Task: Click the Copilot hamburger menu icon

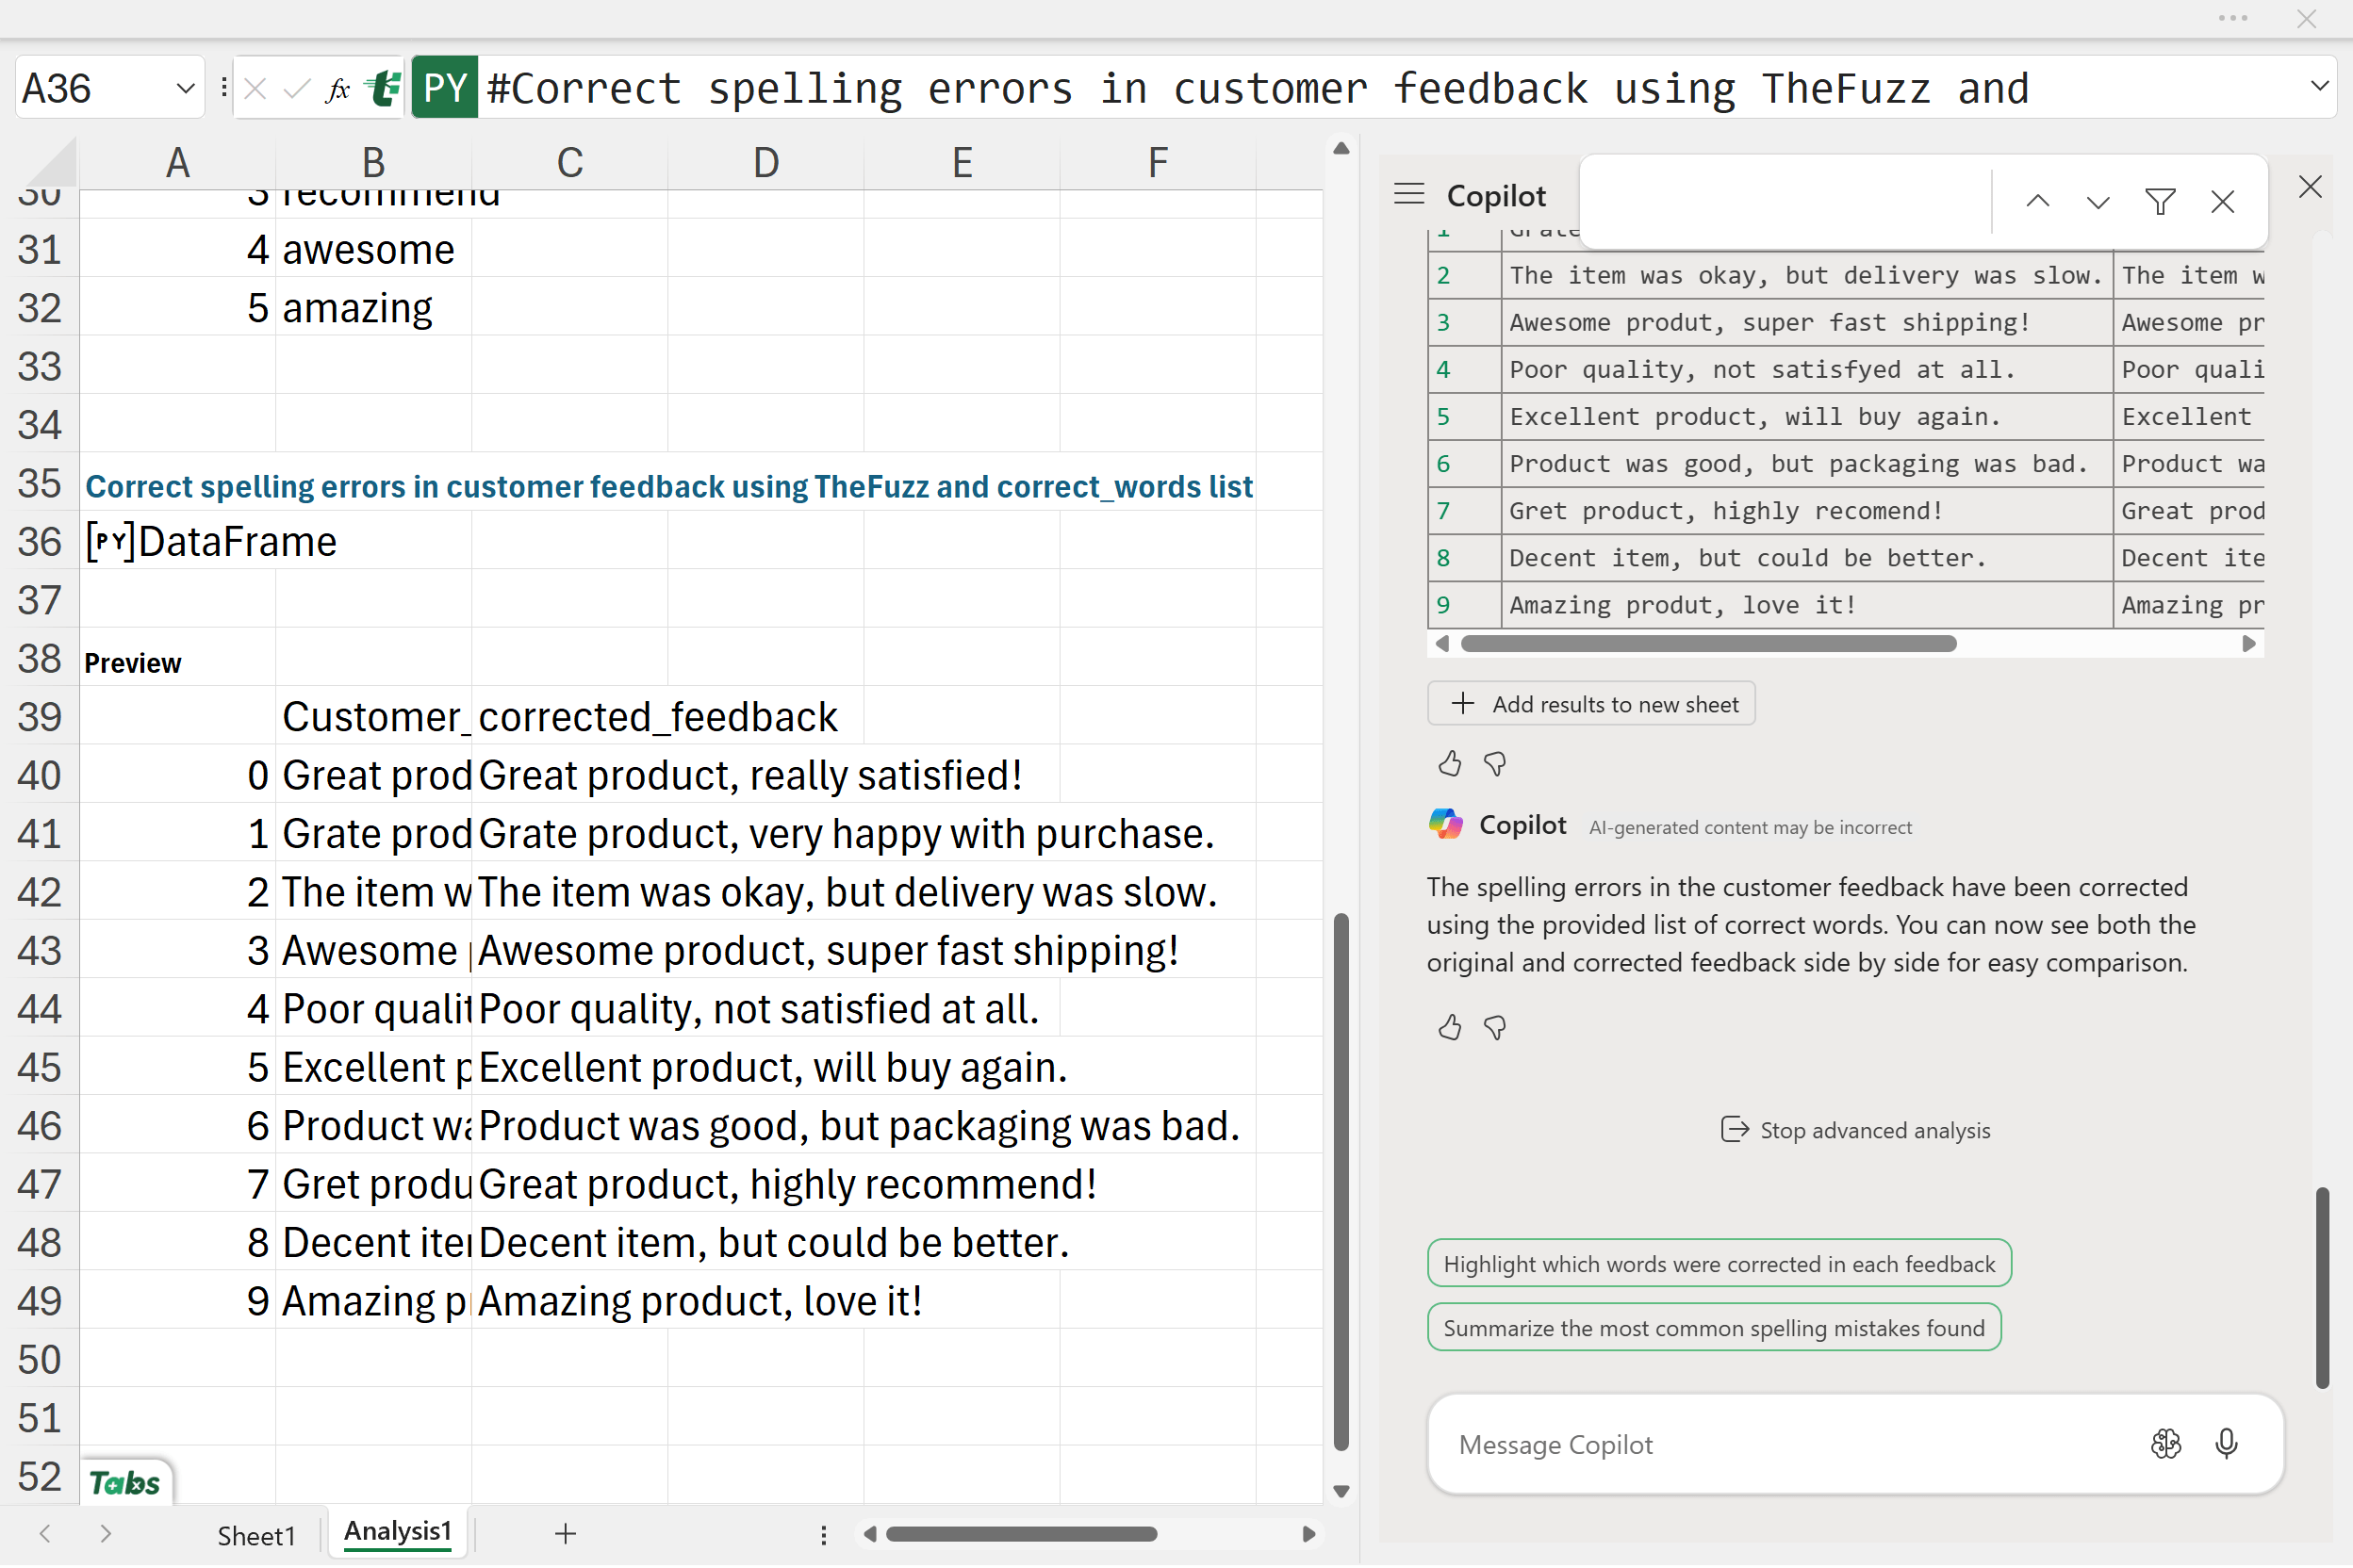Action: [1408, 194]
